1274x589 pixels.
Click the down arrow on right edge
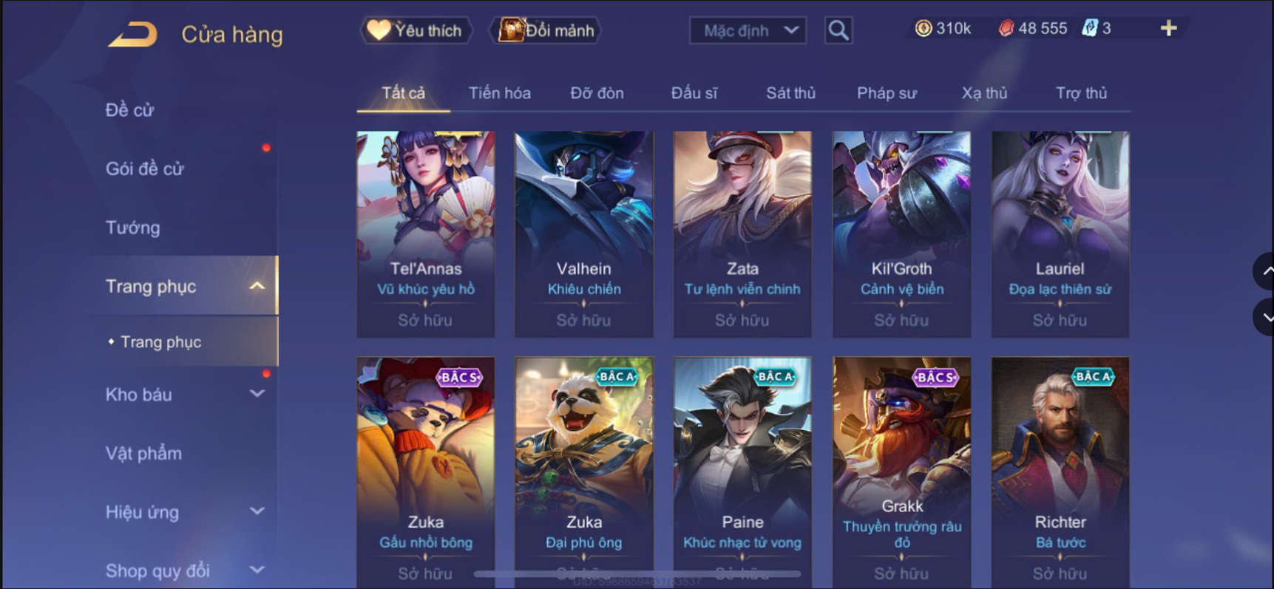[1265, 317]
